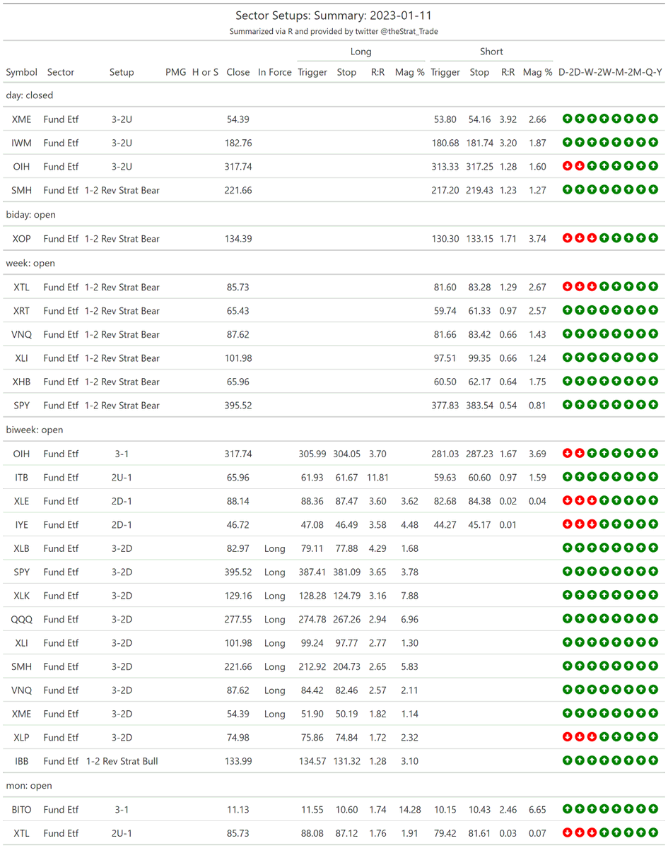This screenshot has width=668, height=848.
Task: Select the R:R value 11.81 in ITB row
Action: (x=378, y=478)
